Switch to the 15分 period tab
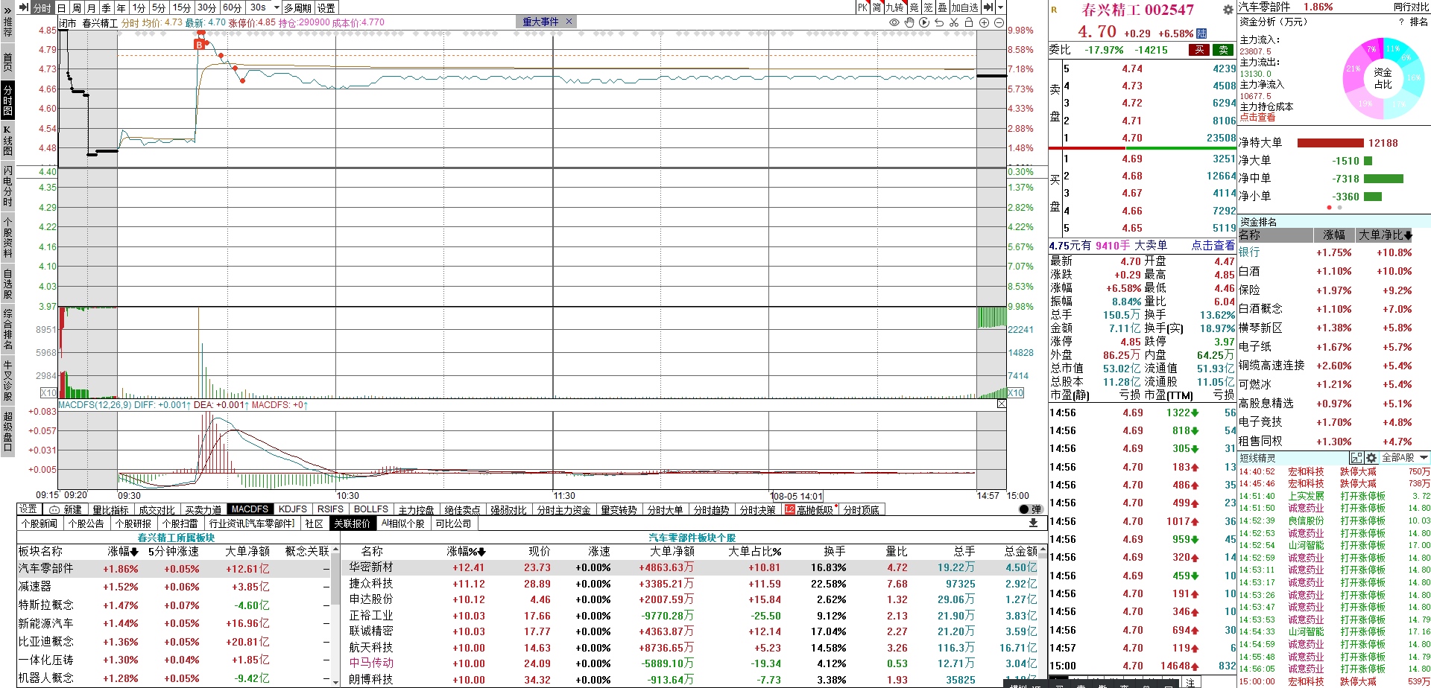This screenshot has height=688, width=1431. pos(181,7)
